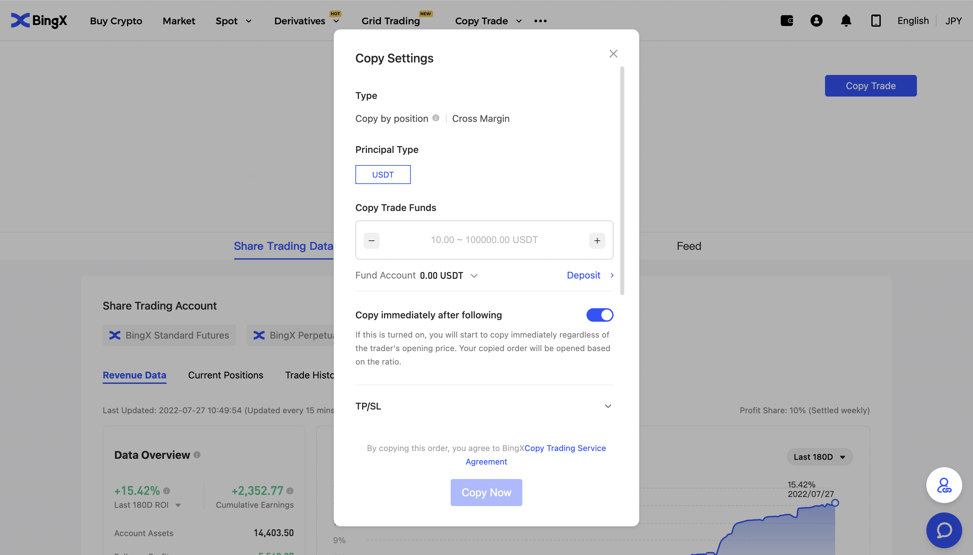The width and height of the screenshot is (973, 555).
Task: Open the Fund Account dropdown
Action: tap(474, 275)
